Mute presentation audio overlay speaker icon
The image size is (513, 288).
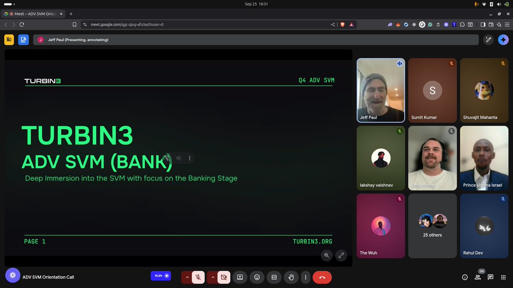(179, 158)
